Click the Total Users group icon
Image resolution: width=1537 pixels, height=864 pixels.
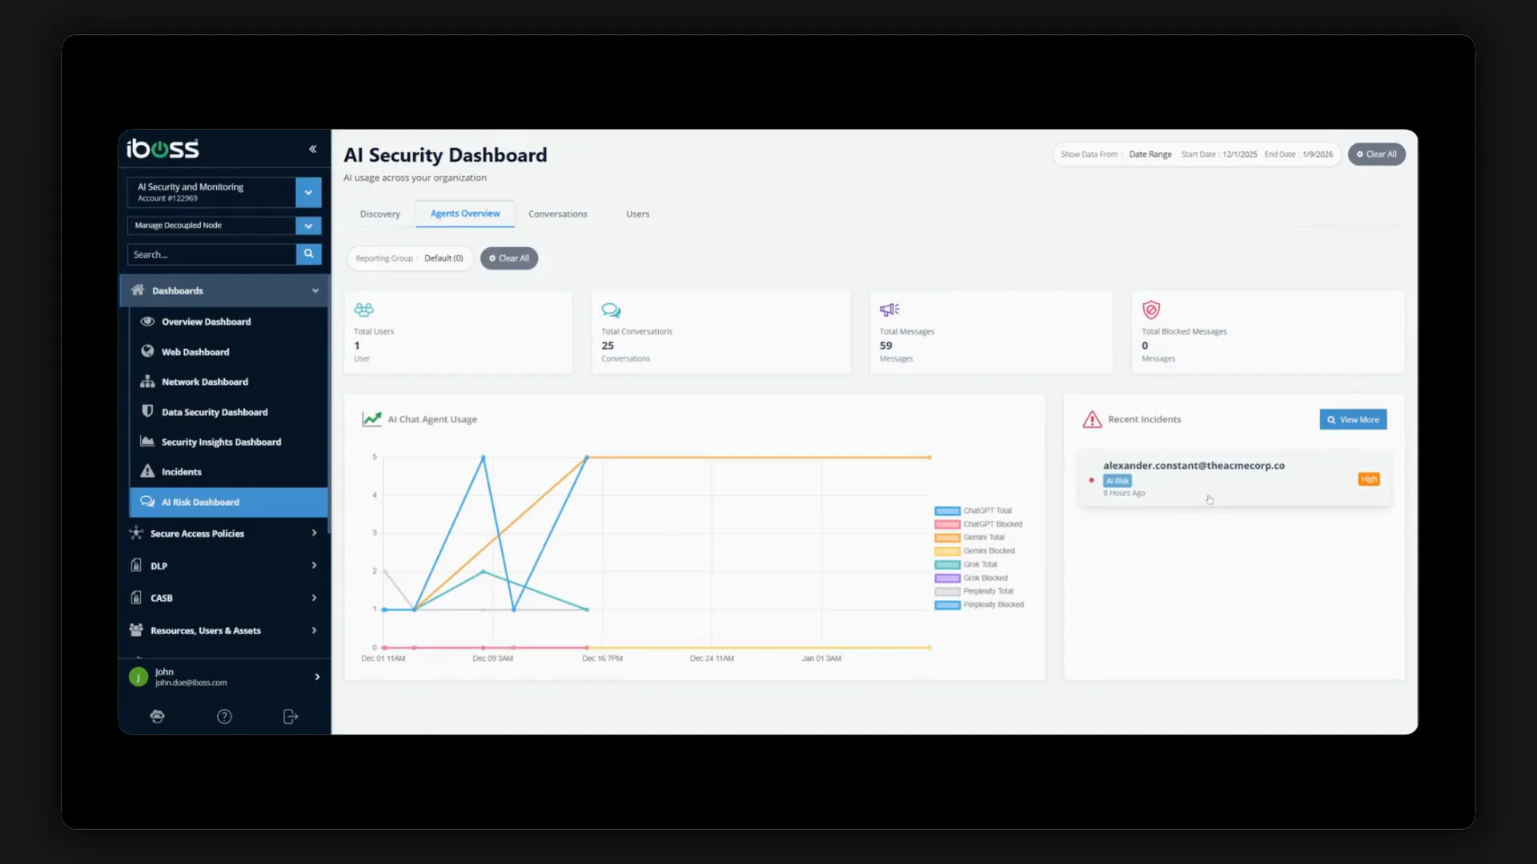(x=363, y=310)
